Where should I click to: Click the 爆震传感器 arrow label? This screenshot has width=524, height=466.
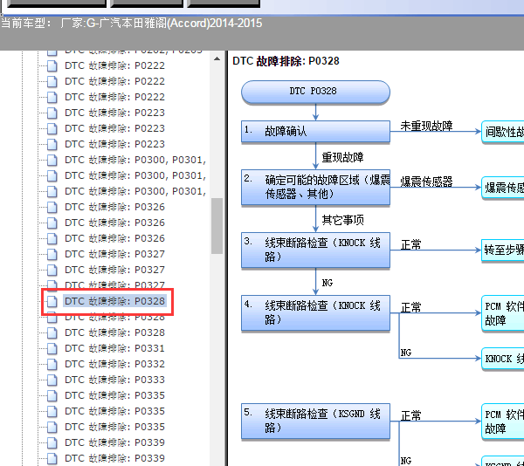pyautogui.click(x=426, y=182)
